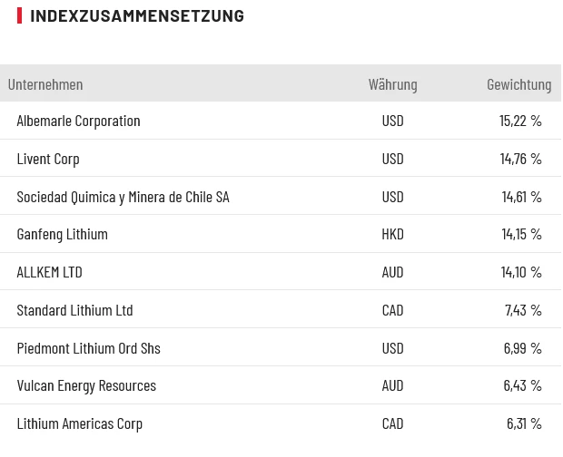Click the Währung column header
Viewport: 563px width, 457px height.
[x=392, y=84]
